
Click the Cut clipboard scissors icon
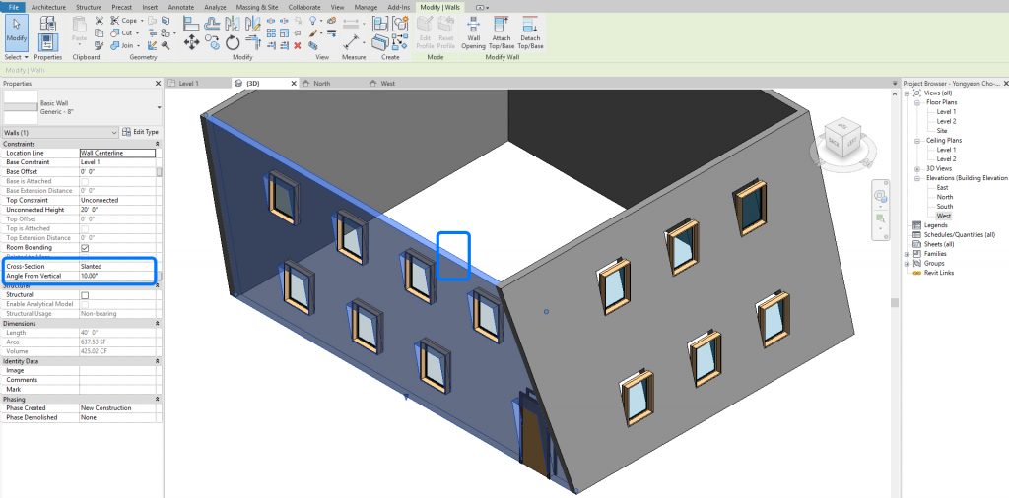[x=100, y=21]
